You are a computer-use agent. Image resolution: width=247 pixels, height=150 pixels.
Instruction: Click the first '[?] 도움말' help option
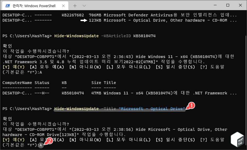[212, 67]
